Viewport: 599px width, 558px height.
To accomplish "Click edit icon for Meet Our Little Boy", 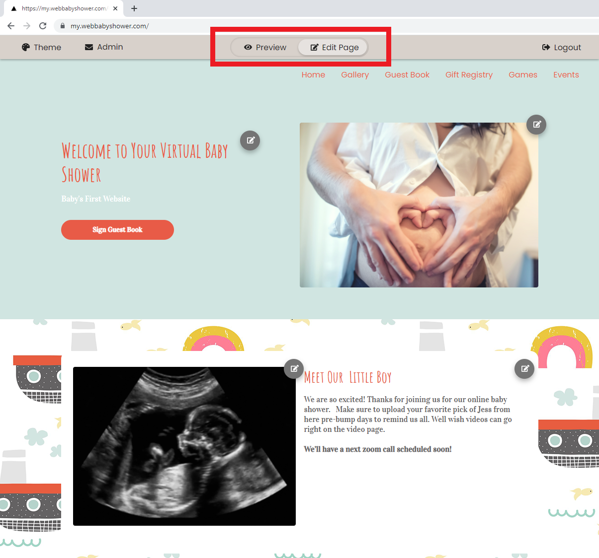I will coord(524,368).
